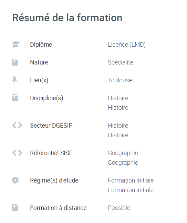
Task: Click the book icon next to Discipline(s)
Action: [15, 98]
